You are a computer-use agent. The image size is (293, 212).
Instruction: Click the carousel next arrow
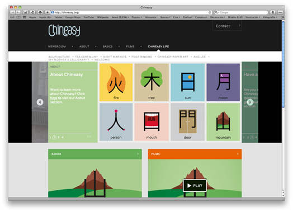(x=250, y=102)
